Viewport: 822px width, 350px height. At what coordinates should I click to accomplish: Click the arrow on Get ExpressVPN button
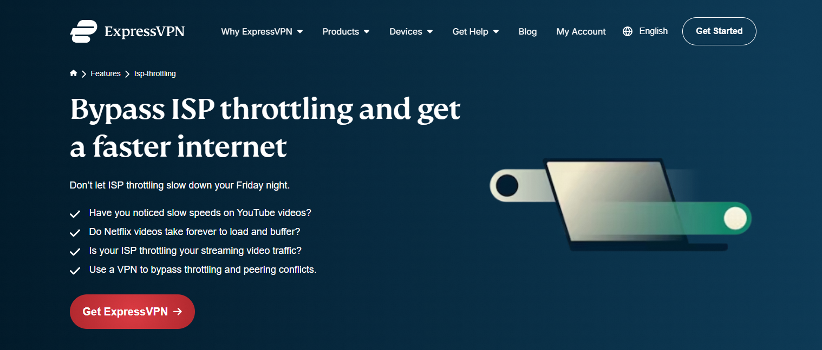(x=177, y=312)
